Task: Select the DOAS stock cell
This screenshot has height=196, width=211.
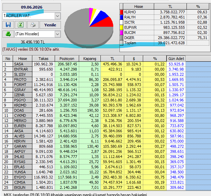Action: pyautogui.click(x=23, y=110)
